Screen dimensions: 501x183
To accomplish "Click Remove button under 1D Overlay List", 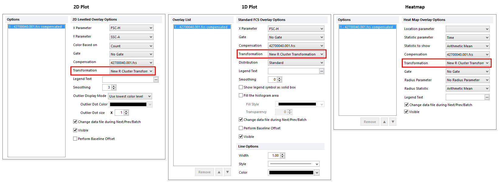I will [x=204, y=172].
